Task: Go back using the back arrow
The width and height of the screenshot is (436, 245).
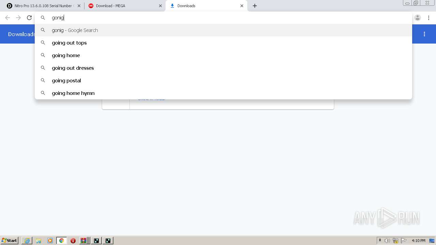Action: click(x=7, y=18)
